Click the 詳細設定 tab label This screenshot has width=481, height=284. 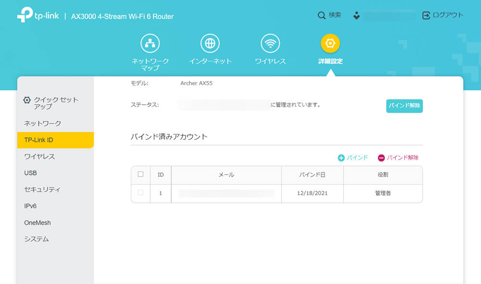pos(330,62)
